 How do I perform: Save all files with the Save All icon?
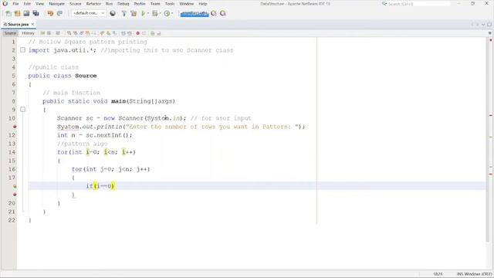(36, 13)
